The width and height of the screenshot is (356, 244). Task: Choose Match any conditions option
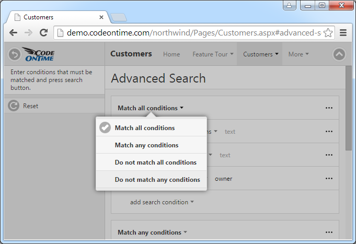point(146,145)
